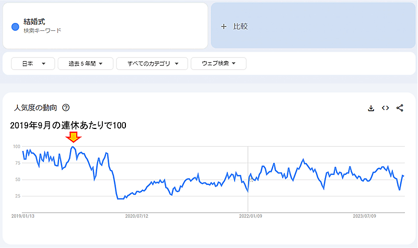418x248 pixels.
Task: Click the 検索キーワード subtitle
Action: (42, 31)
